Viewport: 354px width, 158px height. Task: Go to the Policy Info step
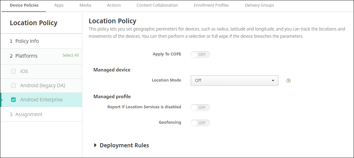27,41
